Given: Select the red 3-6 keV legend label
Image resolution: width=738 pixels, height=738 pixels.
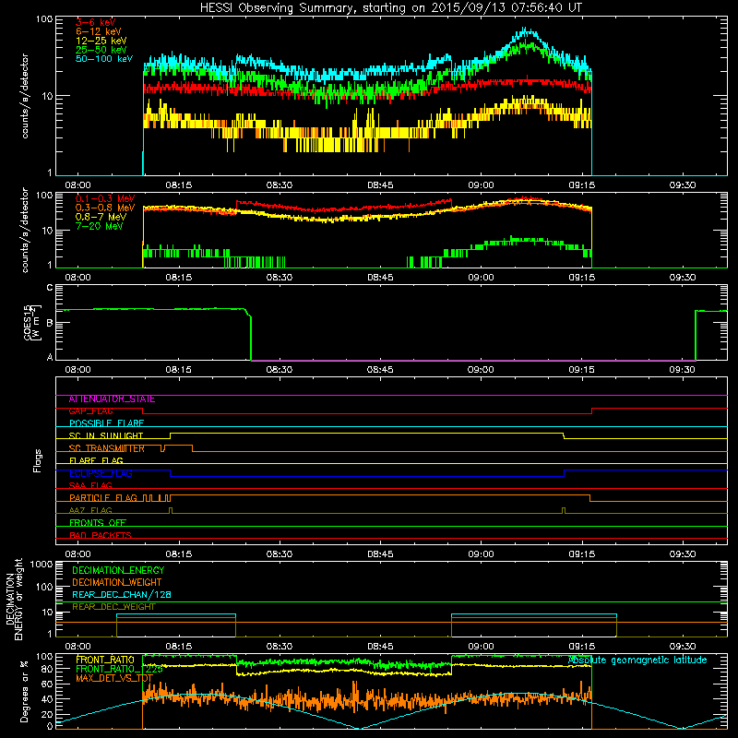Looking at the screenshot, I should pos(96,22).
